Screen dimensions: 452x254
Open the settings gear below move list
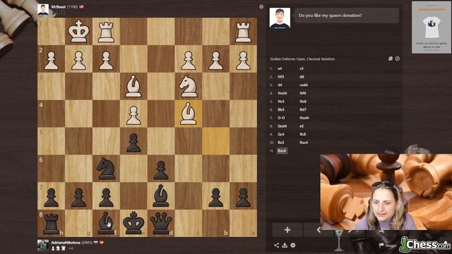point(293,245)
